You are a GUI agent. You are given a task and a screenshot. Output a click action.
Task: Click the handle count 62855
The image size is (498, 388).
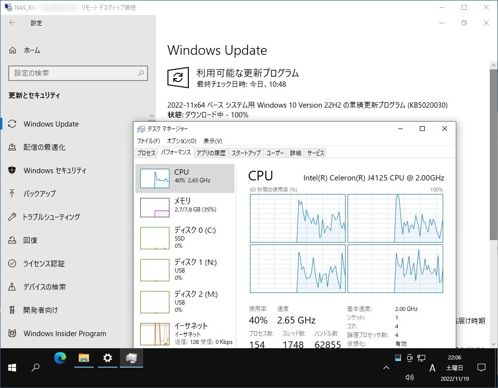click(328, 344)
